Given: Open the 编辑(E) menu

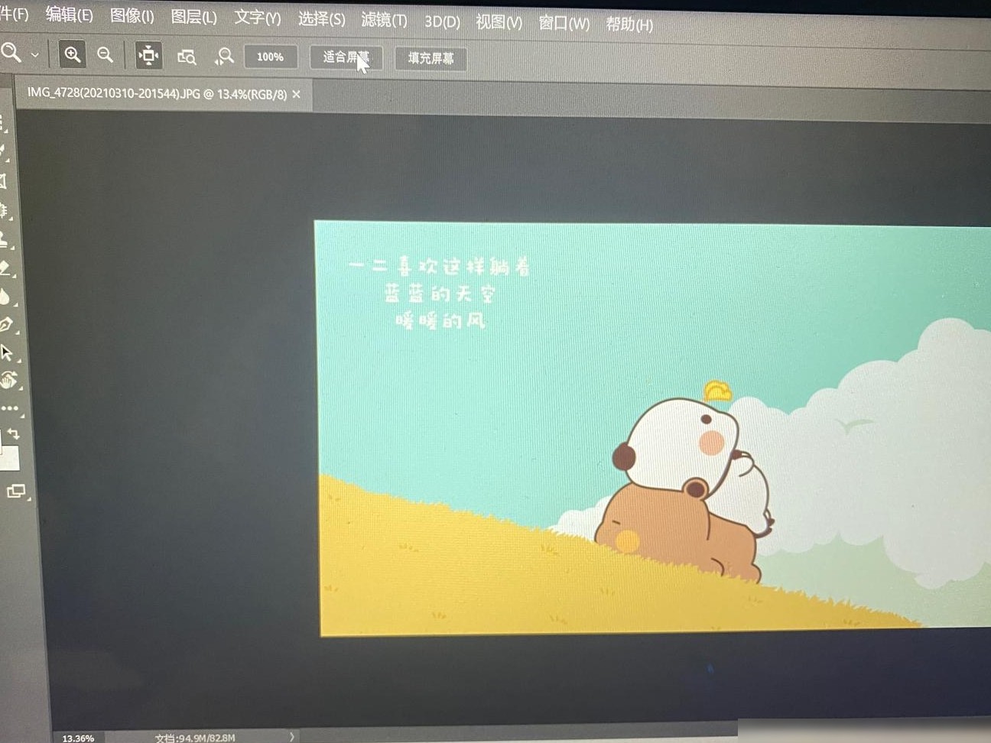Looking at the screenshot, I should [x=69, y=15].
